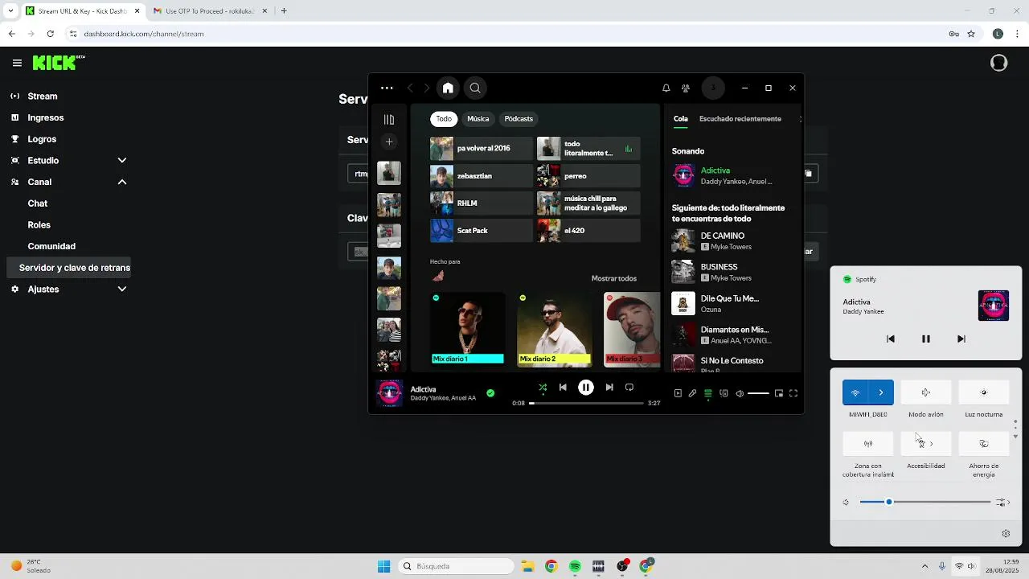Skip next in the Windows media flyout
Screen dimensions: 1029x579
click(961, 339)
